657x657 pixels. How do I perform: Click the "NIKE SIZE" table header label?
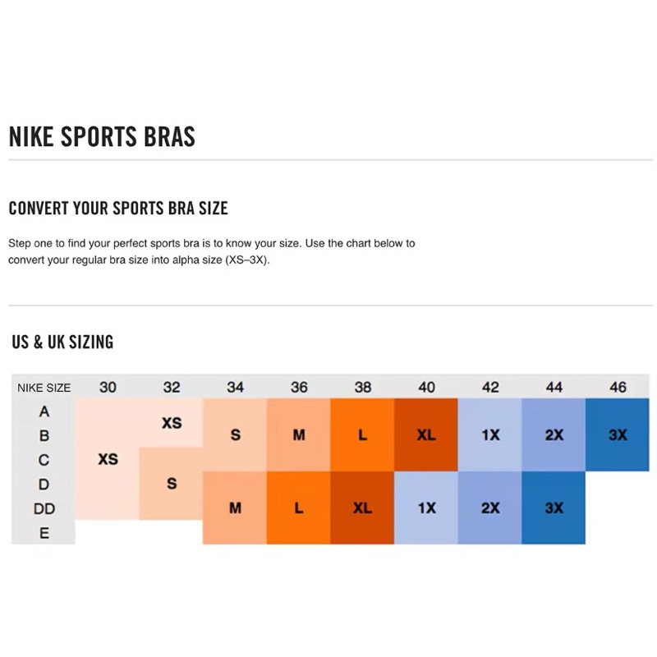[44, 388]
